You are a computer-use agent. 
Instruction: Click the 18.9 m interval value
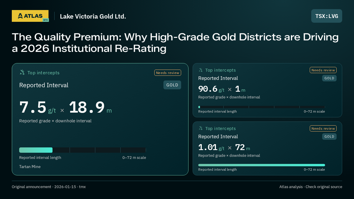pyautogui.click(x=90, y=107)
